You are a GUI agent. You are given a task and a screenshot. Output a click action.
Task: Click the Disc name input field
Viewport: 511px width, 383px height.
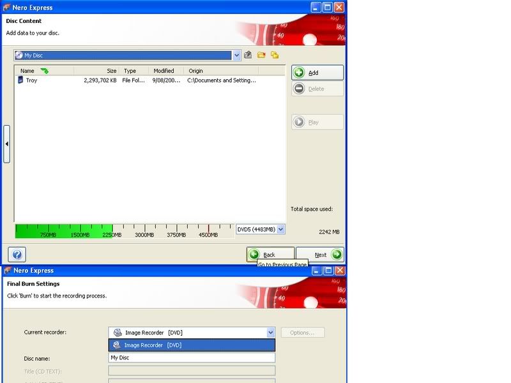point(192,357)
